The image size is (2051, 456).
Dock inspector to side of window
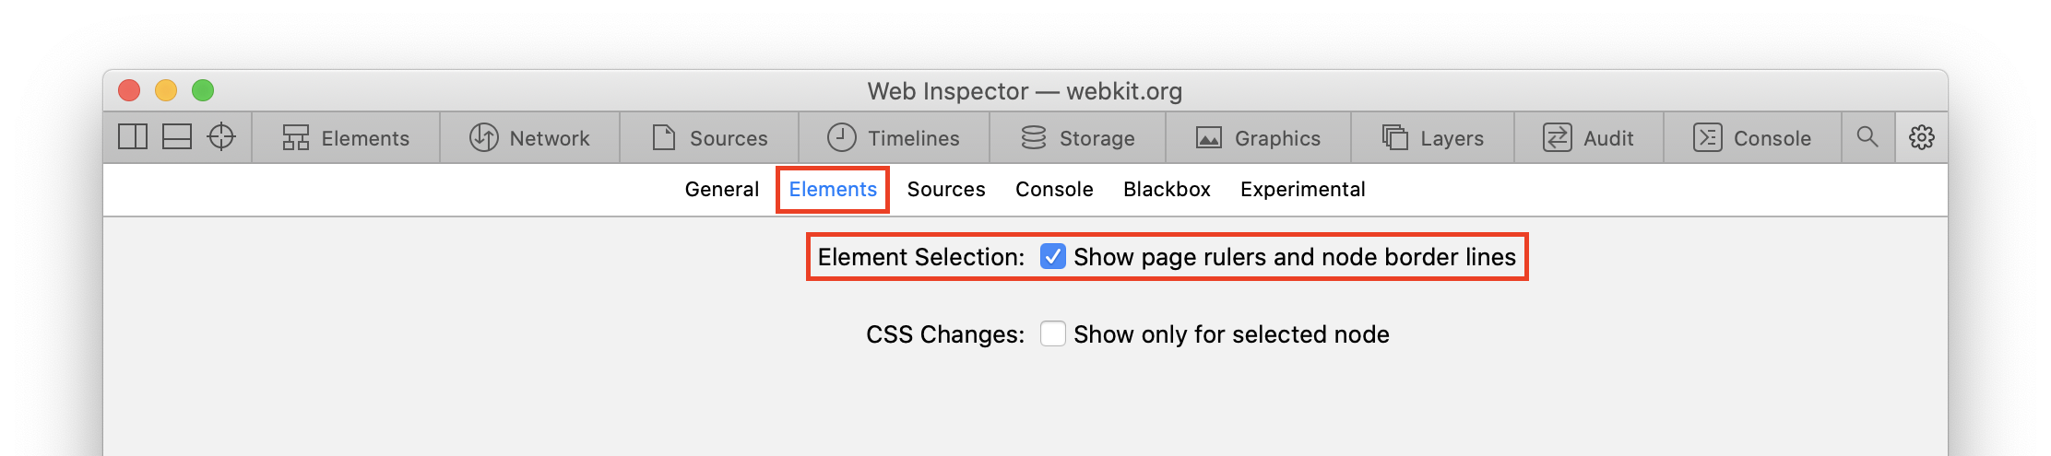coord(133,137)
